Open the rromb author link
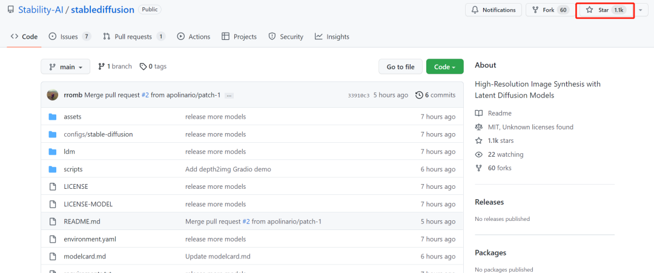This screenshot has width=654, height=273. click(73, 95)
